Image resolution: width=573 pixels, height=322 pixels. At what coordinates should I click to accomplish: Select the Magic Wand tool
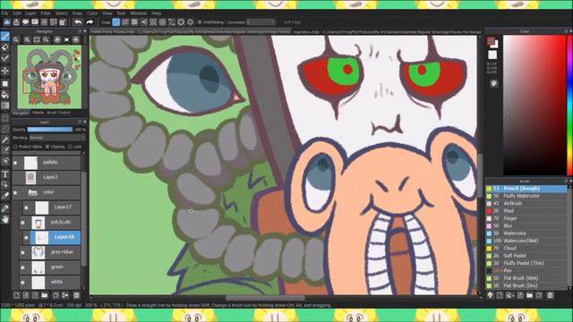point(5,140)
